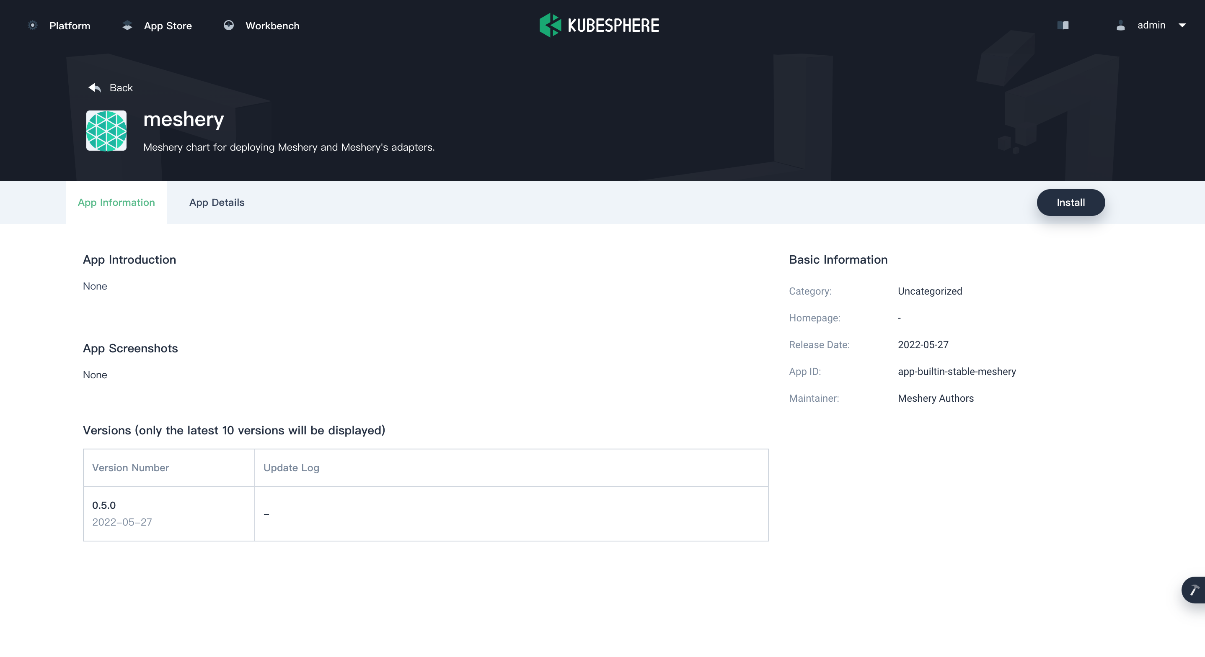Click the Back arrow icon
Image resolution: width=1205 pixels, height=657 pixels.
pos(95,87)
